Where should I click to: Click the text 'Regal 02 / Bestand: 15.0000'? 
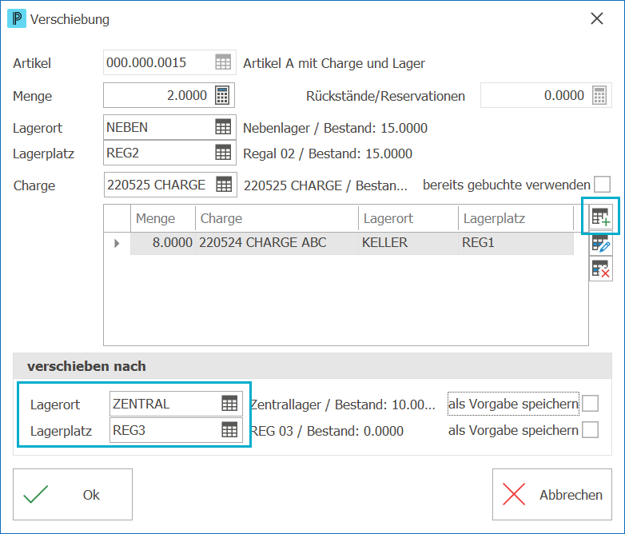(x=328, y=153)
